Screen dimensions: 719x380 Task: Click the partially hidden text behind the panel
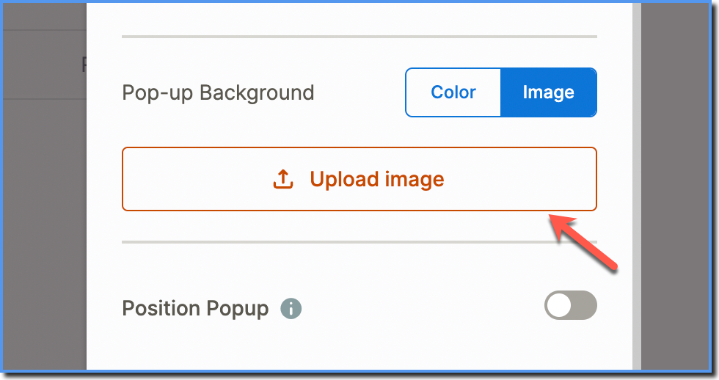[84, 64]
